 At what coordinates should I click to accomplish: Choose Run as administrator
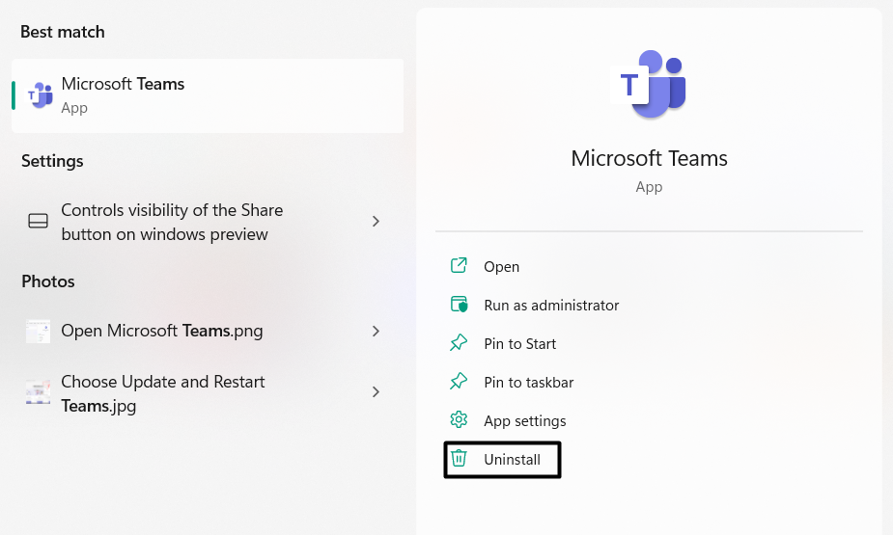pos(534,305)
